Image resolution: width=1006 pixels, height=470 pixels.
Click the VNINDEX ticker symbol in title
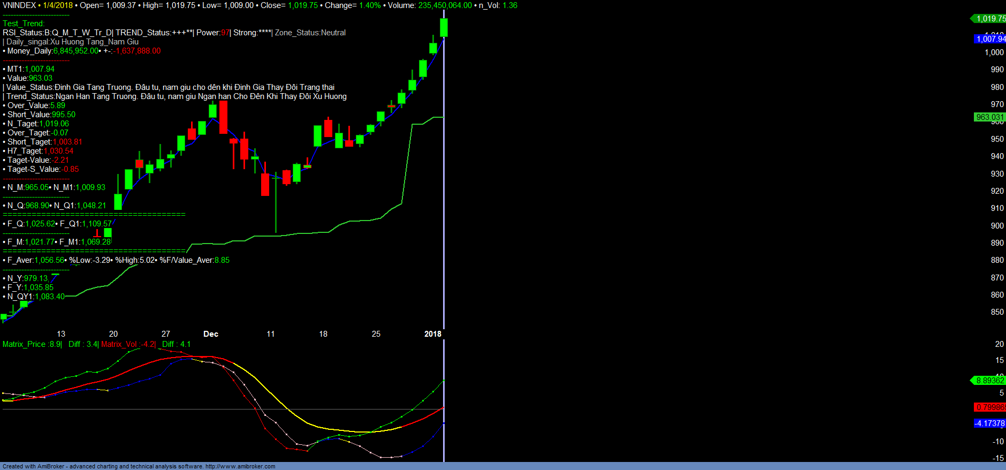click(x=19, y=5)
